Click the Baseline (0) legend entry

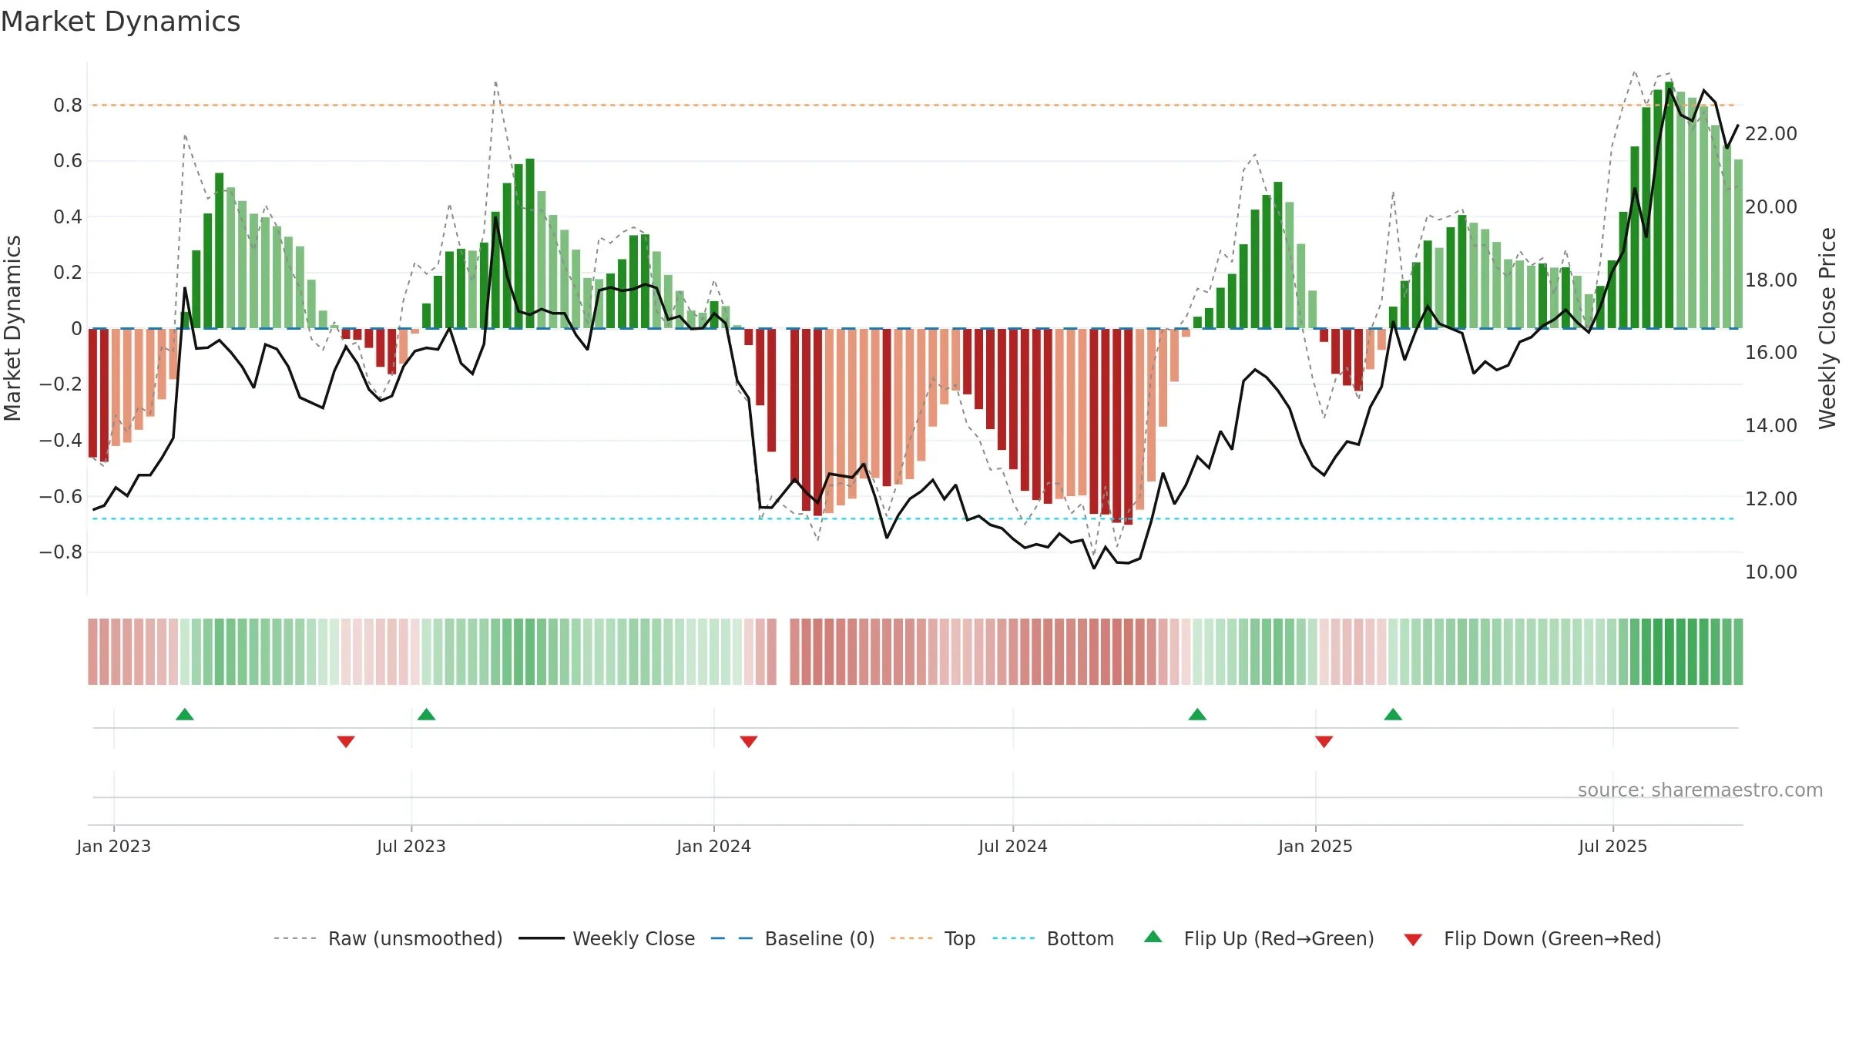pyautogui.click(x=792, y=938)
